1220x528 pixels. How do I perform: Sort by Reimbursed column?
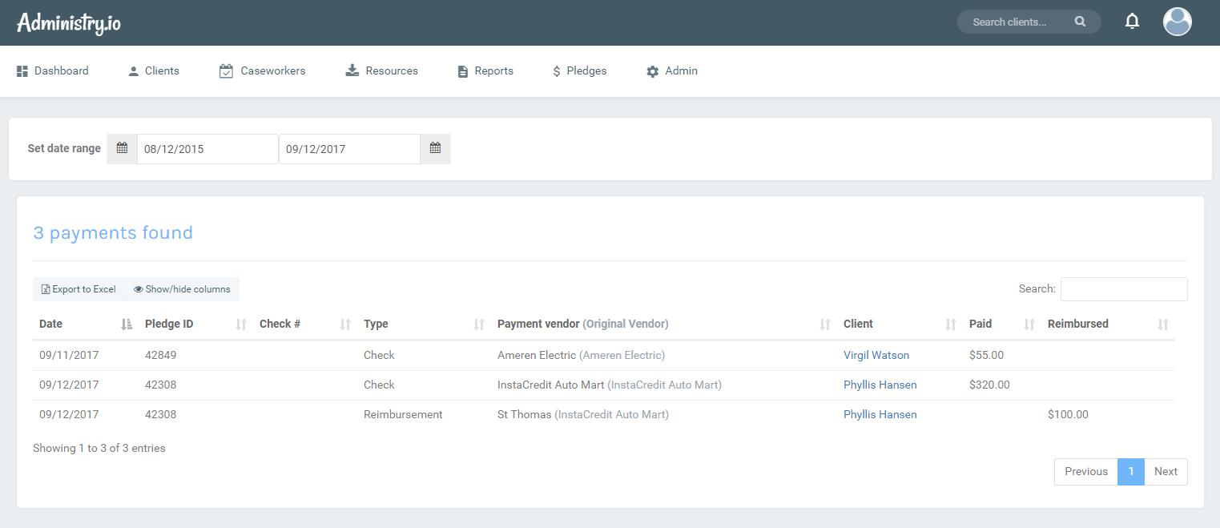pyautogui.click(x=1163, y=324)
